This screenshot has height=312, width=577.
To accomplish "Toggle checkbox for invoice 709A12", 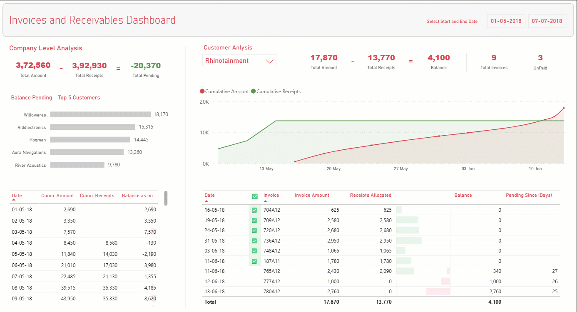I will (254, 220).
